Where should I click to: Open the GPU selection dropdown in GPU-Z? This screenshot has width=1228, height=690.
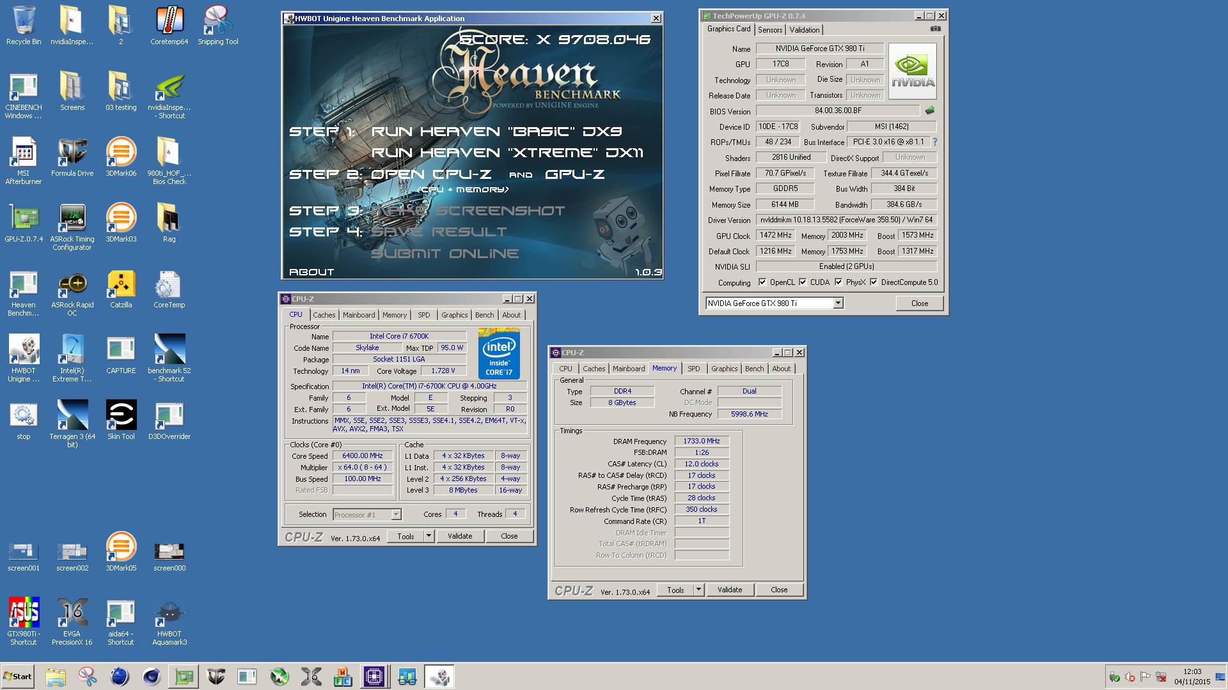[x=838, y=303]
